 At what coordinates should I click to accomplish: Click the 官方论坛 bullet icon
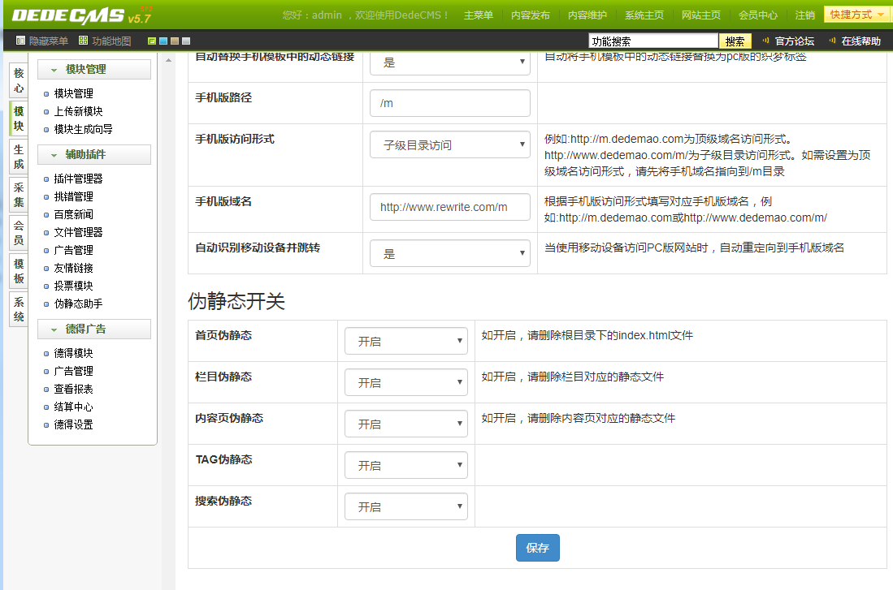pos(765,41)
